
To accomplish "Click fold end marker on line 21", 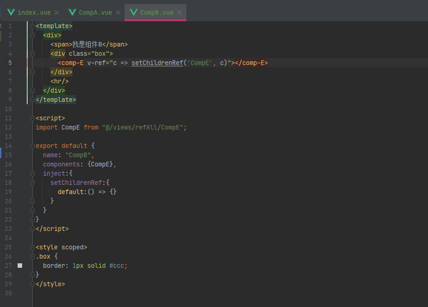I will 32,210.
